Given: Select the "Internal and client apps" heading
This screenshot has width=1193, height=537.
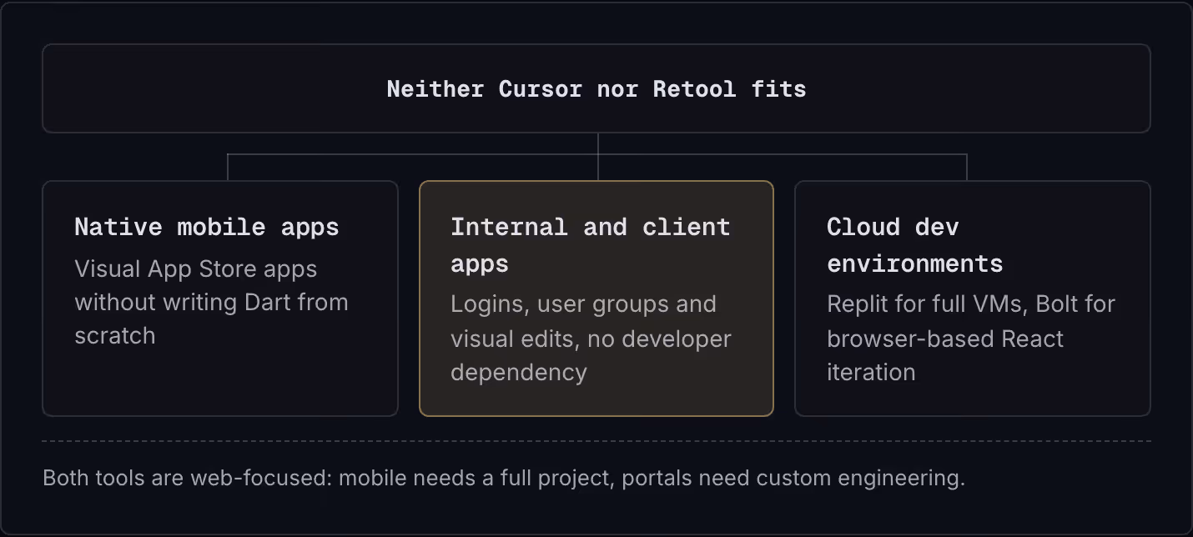Looking at the screenshot, I should point(591,245).
